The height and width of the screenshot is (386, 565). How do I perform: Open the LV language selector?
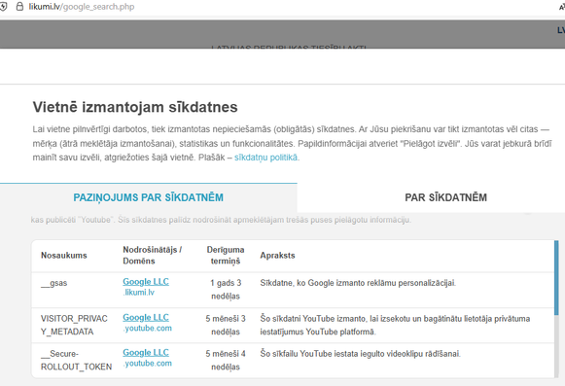561,30
